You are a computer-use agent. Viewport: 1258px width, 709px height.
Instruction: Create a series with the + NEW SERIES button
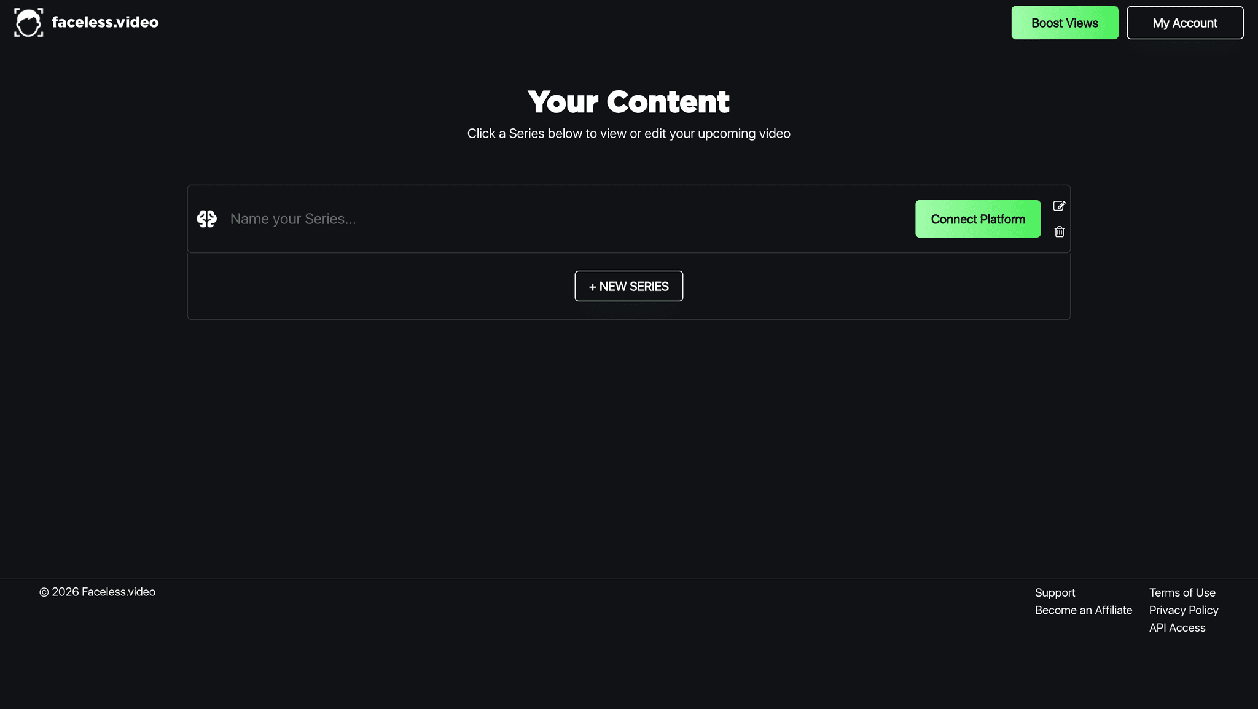click(x=628, y=286)
